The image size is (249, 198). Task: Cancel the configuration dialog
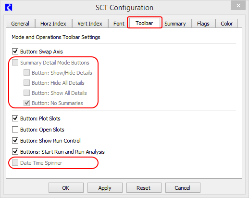tap(183, 187)
